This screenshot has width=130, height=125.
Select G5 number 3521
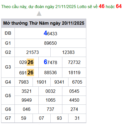click(26, 91)
